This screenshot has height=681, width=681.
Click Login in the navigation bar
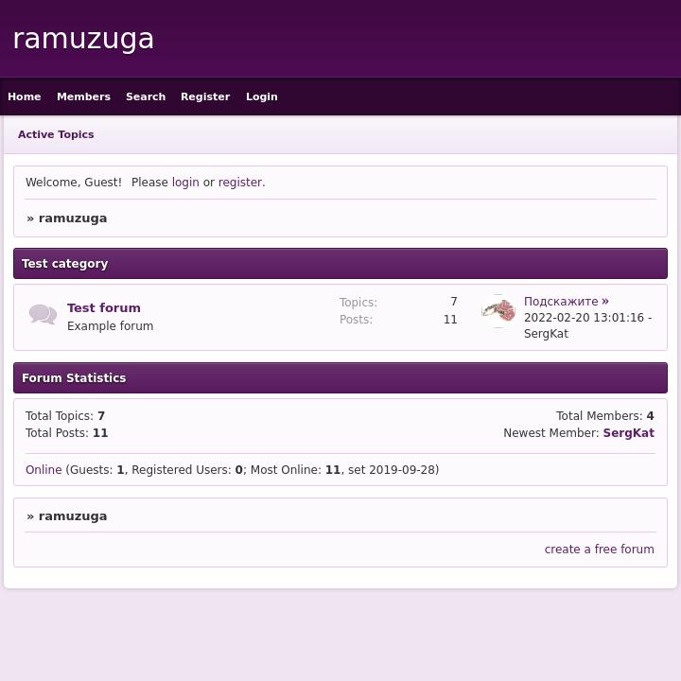[x=262, y=96]
